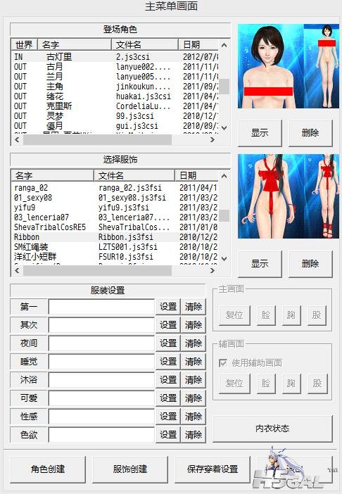Select character row gui.js3csi
342x494 pixels.
point(115,126)
